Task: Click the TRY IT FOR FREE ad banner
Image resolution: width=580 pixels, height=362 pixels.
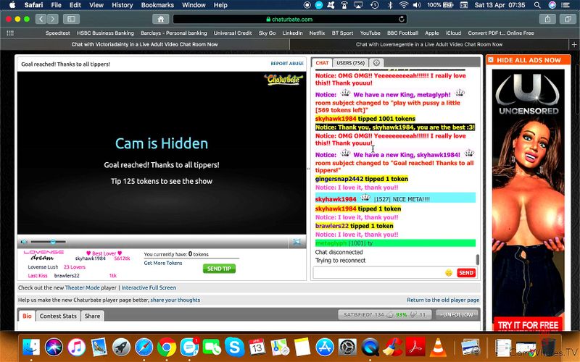Action: pos(528,324)
